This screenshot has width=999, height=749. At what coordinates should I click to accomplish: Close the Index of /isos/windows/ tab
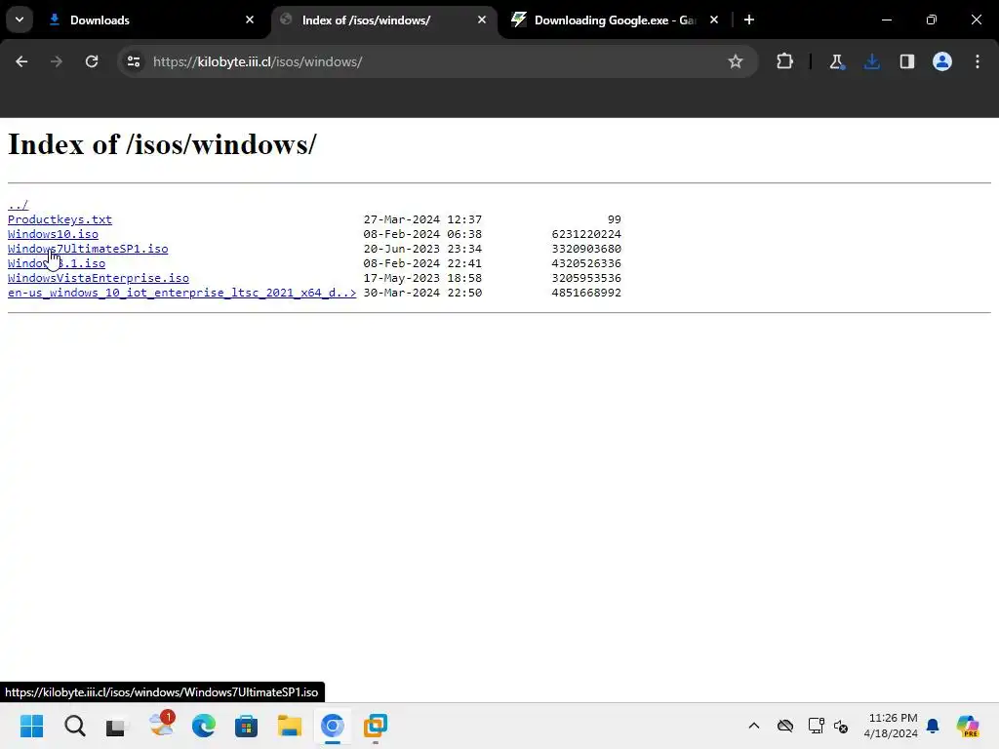(x=482, y=20)
